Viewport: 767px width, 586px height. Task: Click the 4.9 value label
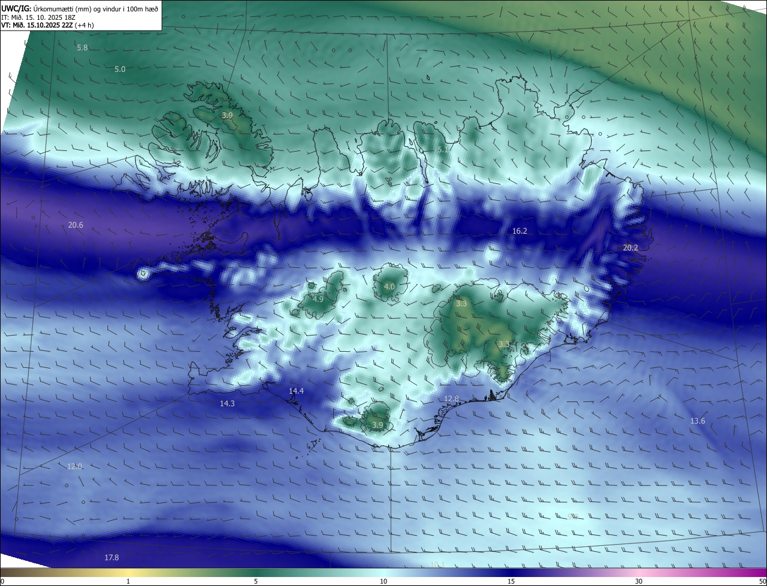(318, 299)
